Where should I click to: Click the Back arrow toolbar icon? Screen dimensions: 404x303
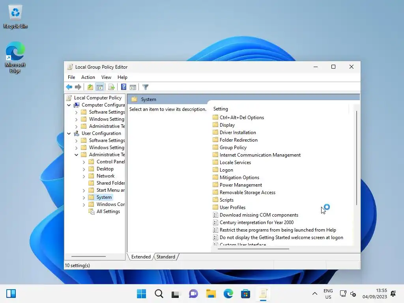tap(69, 87)
